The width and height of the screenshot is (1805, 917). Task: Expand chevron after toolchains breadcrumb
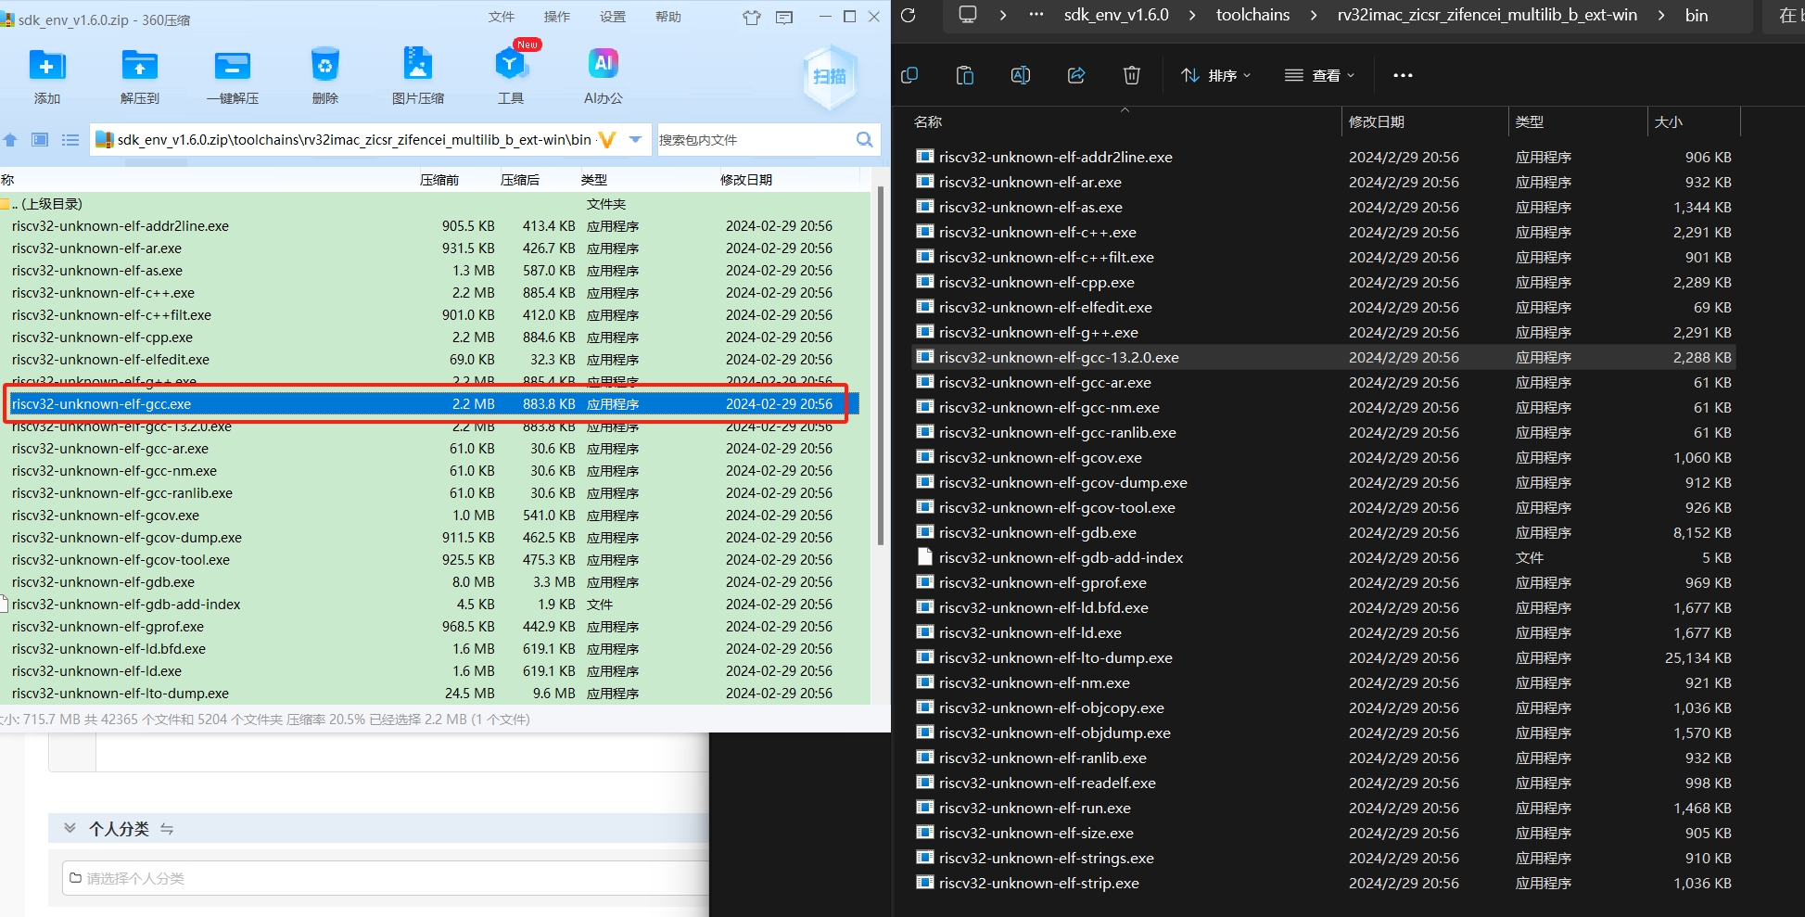point(1314,15)
